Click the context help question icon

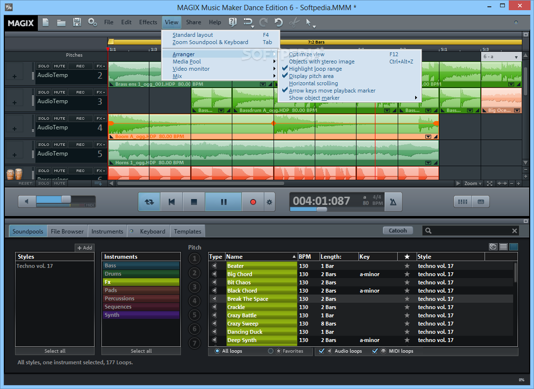[x=233, y=22]
